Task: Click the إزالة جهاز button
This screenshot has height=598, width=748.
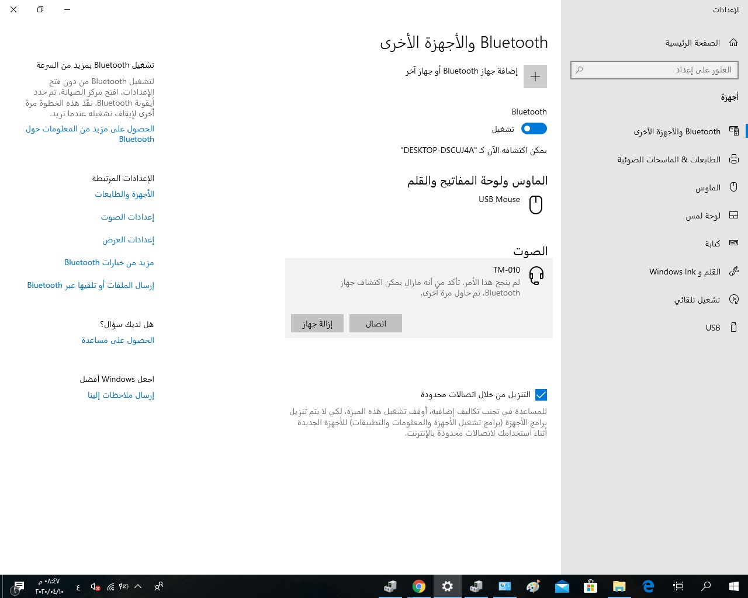Action: (x=317, y=324)
